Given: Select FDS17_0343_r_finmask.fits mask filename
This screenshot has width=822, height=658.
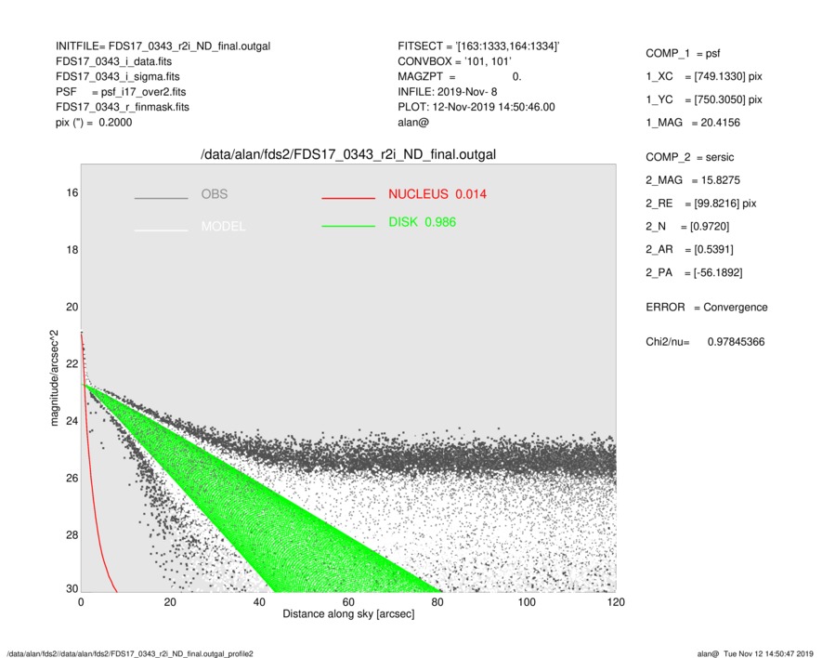Looking at the screenshot, I should 123,107.
